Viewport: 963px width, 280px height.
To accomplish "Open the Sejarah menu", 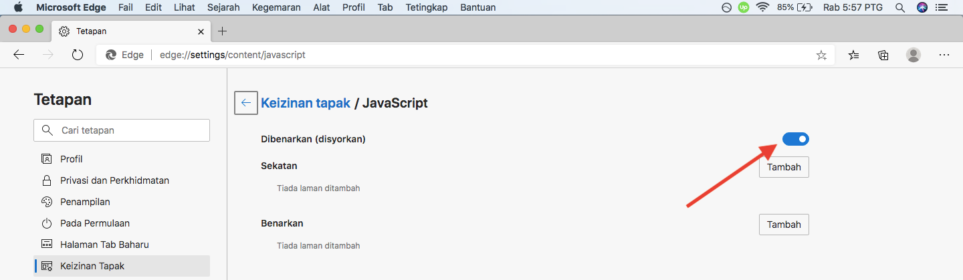I will click(x=224, y=7).
